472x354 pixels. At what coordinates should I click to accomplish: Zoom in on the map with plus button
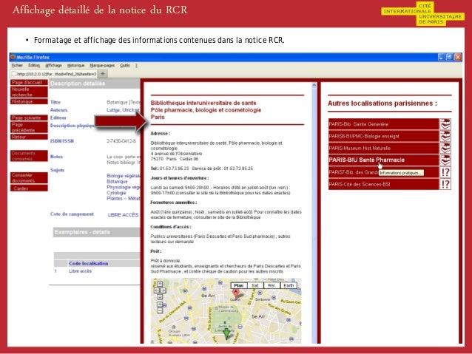click(x=160, y=304)
